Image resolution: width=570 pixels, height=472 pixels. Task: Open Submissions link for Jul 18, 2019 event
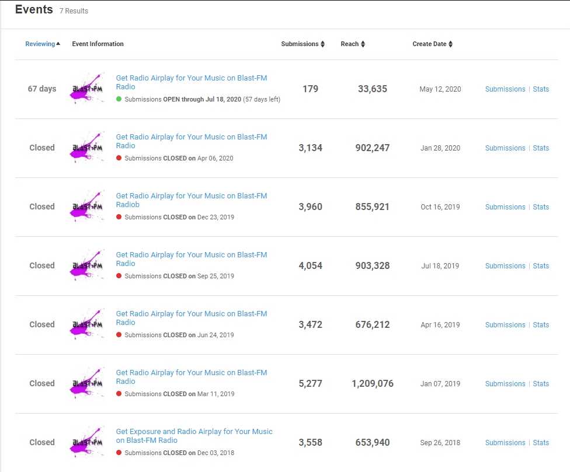click(x=505, y=266)
